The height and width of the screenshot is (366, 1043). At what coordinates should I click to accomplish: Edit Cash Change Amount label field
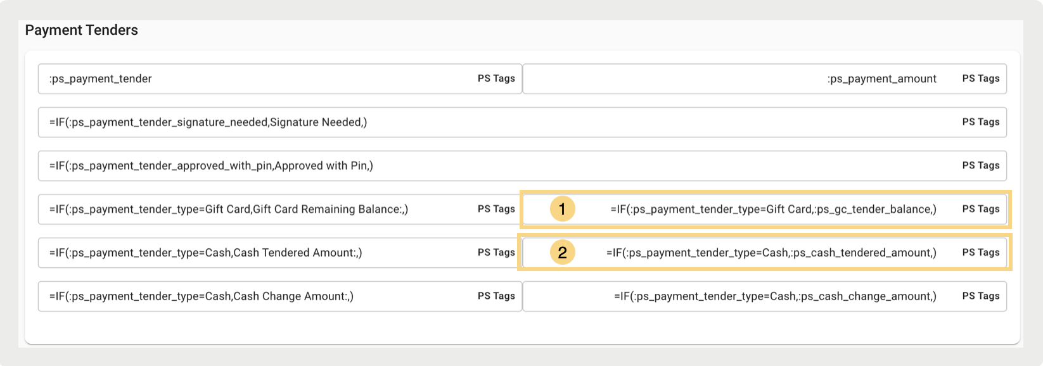point(280,296)
